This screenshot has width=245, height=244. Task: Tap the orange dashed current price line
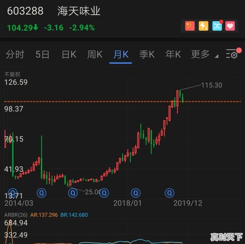point(122,102)
